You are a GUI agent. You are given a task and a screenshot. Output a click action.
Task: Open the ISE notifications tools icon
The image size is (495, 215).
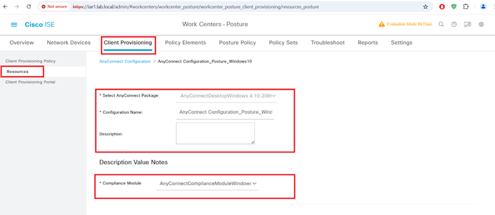[x=468, y=24]
